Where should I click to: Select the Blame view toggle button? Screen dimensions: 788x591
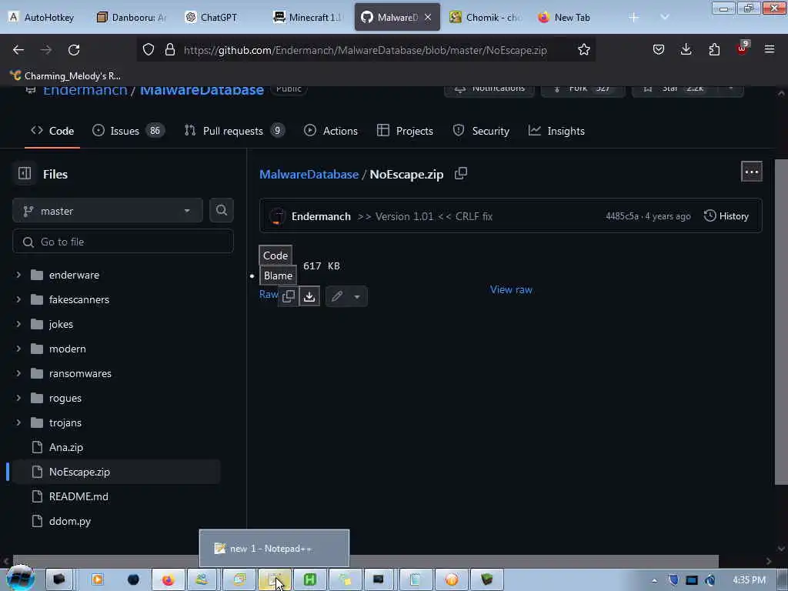(x=278, y=275)
